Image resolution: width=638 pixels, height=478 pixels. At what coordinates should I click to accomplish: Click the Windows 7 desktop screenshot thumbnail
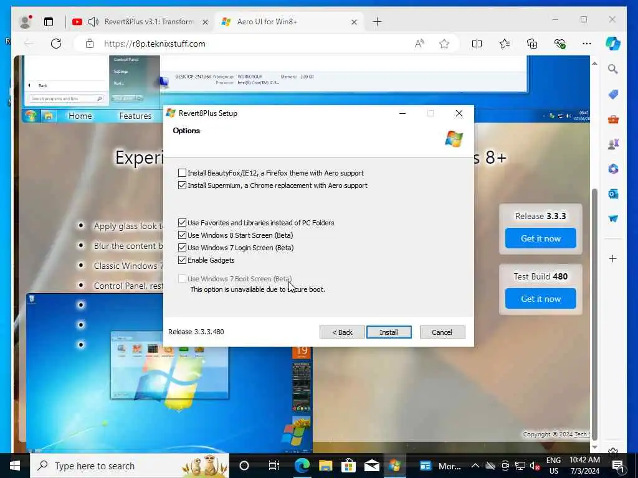[x=169, y=372]
